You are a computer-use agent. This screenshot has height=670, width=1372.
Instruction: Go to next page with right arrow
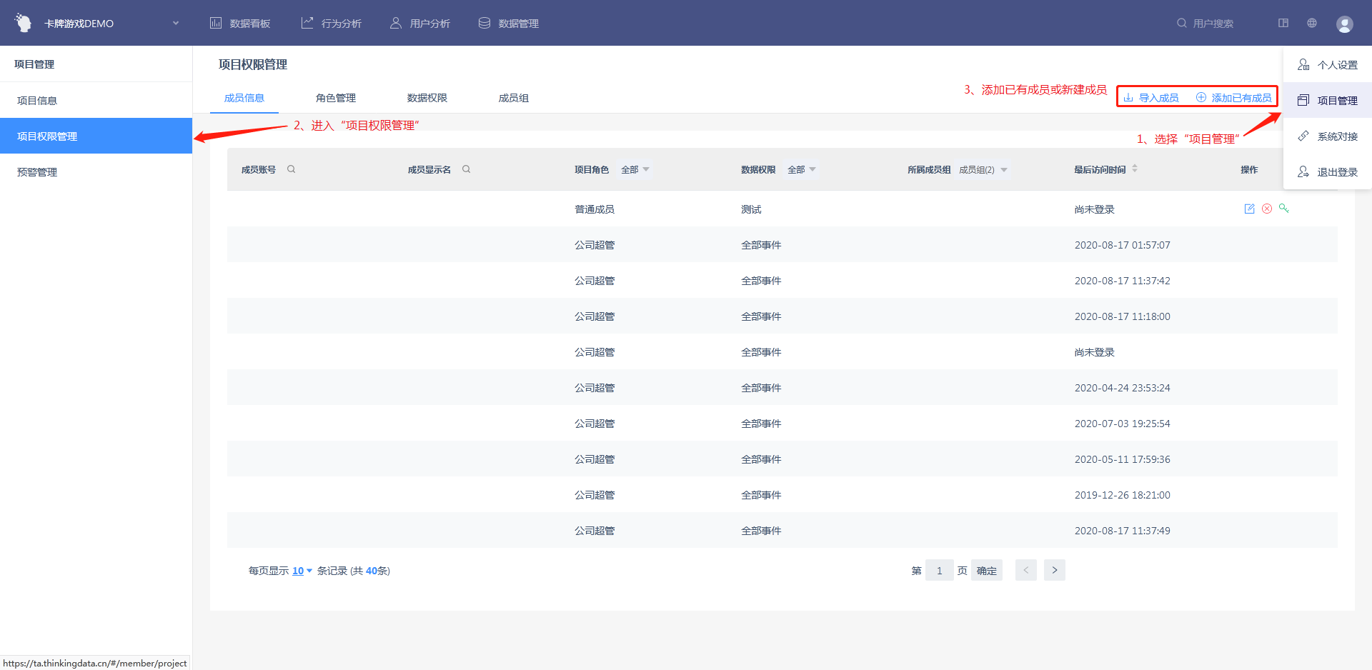[1054, 570]
